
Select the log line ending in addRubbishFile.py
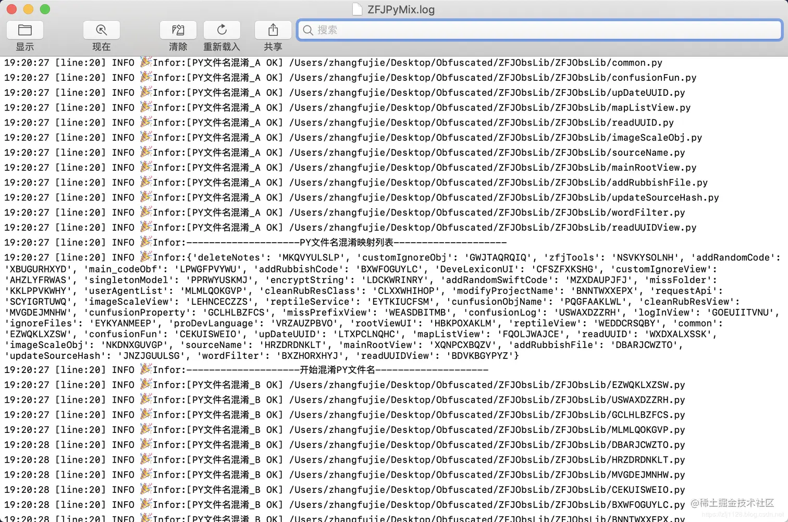click(356, 183)
